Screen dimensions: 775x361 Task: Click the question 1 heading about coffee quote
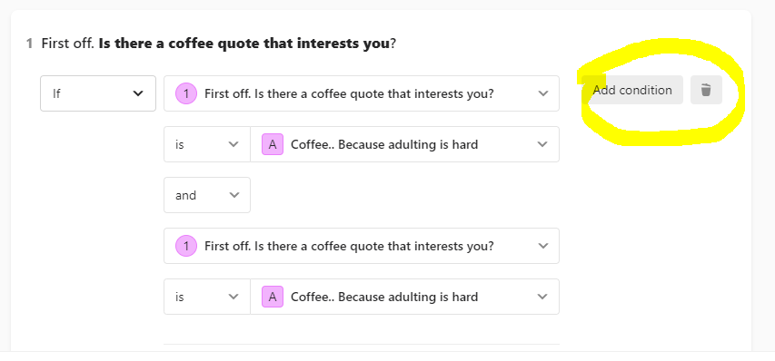coord(218,44)
